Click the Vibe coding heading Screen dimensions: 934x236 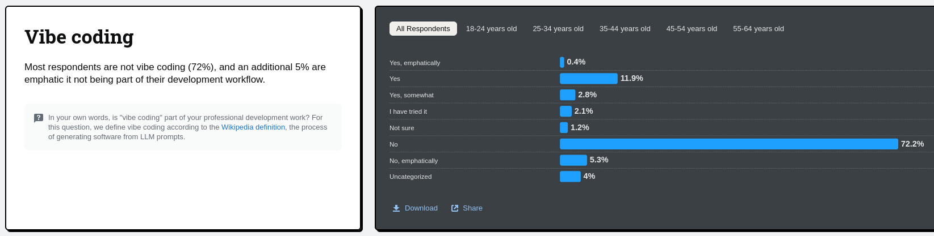(x=79, y=37)
